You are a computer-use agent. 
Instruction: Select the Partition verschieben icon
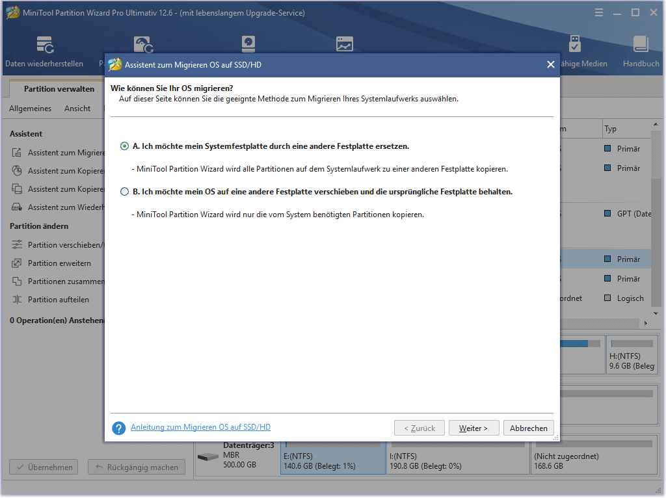coord(16,244)
